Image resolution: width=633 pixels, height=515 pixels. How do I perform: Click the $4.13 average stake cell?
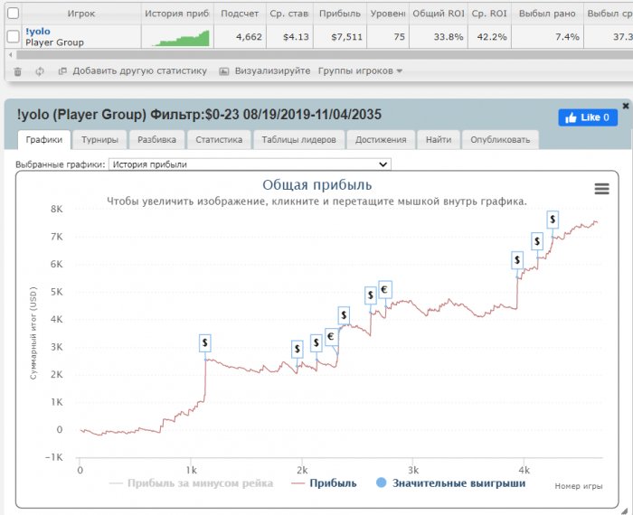tap(289, 37)
